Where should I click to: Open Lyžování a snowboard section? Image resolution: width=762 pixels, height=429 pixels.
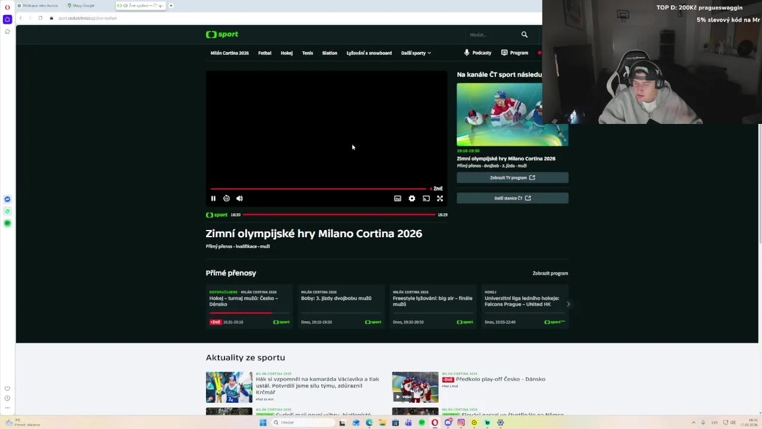(x=369, y=53)
